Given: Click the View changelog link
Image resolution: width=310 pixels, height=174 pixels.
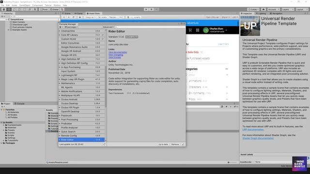Looking at the screenshot, I should click(116, 55).
